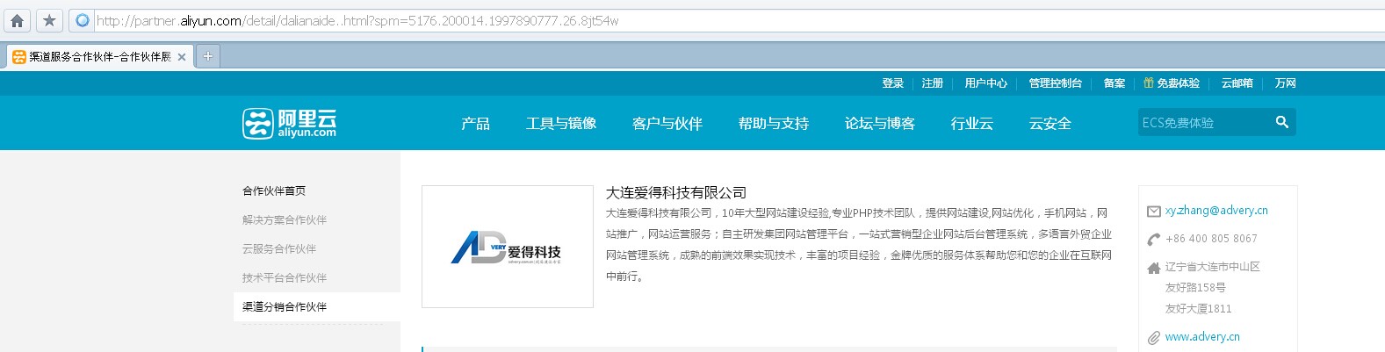Close the 渠道服务合作伙伴 tab
The width and height of the screenshot is (1385, 352).
point(182,57)
